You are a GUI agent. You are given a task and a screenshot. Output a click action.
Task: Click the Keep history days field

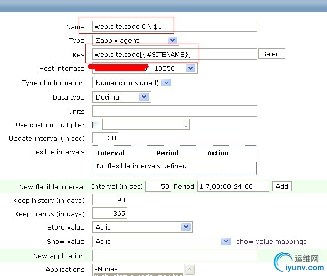click(x=110, y=200)
